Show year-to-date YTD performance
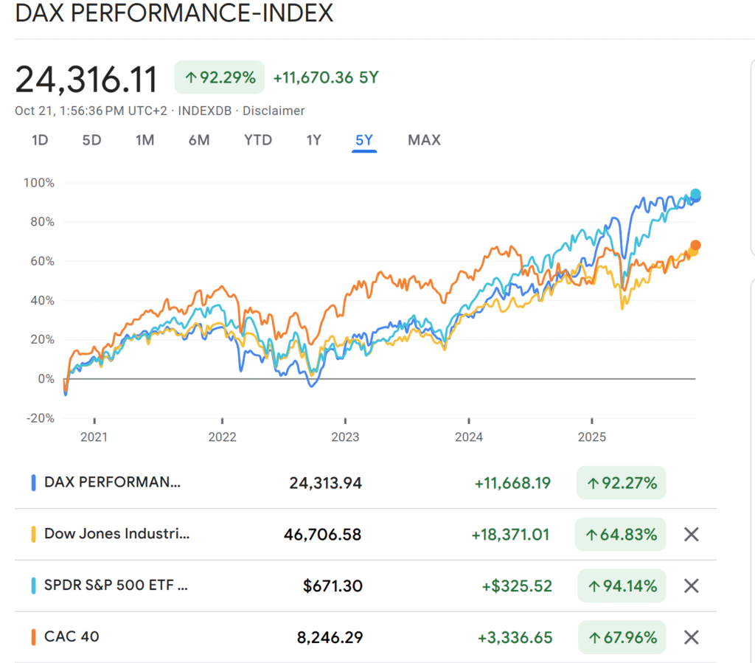755x663 pixels. click(x=258, y=140)
